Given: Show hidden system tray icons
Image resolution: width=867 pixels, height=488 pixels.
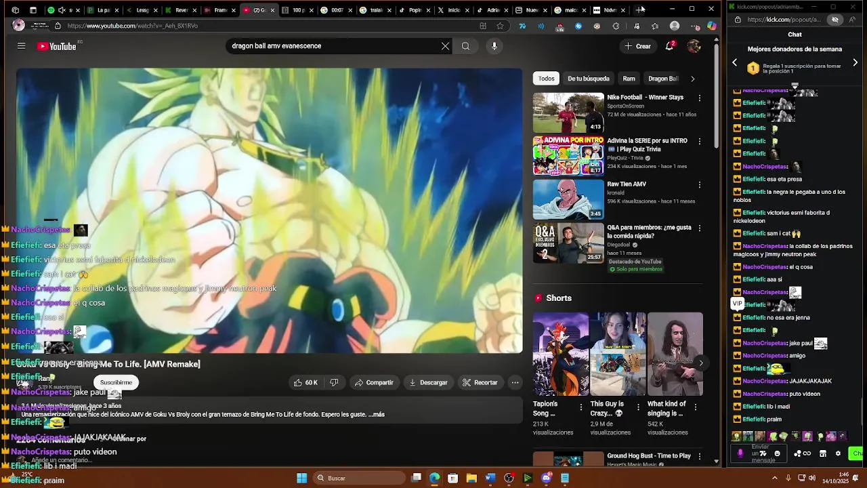Looking at the screenshot, I should 775,478.
